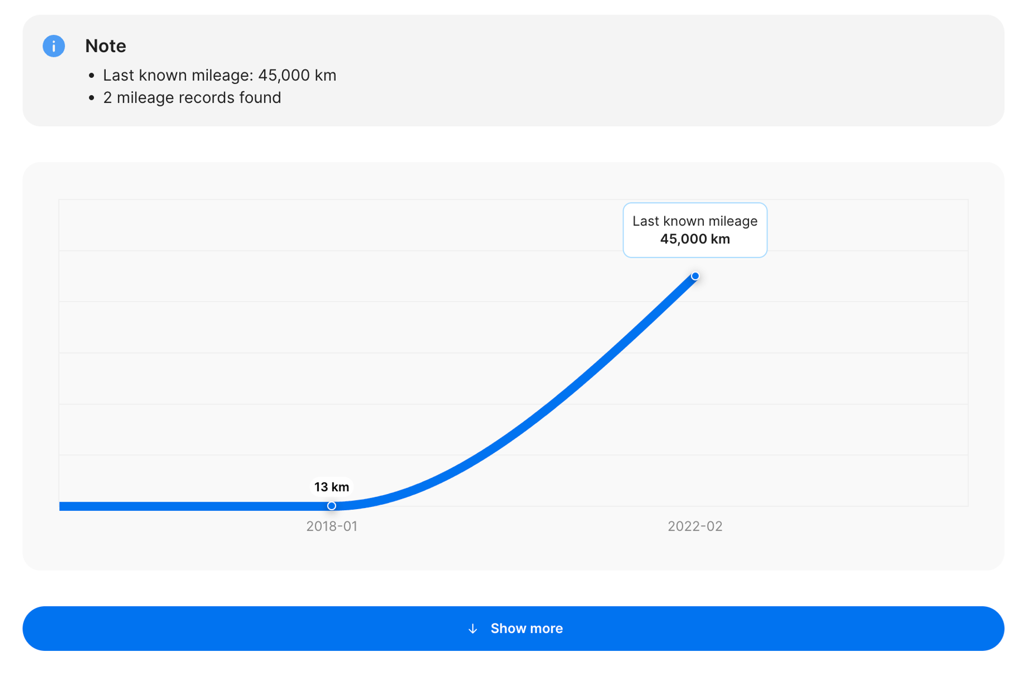This screenshot has height=674, width=1031.
Task: Click the 2022-02 axis date label
Action: [x=695, y=526]
